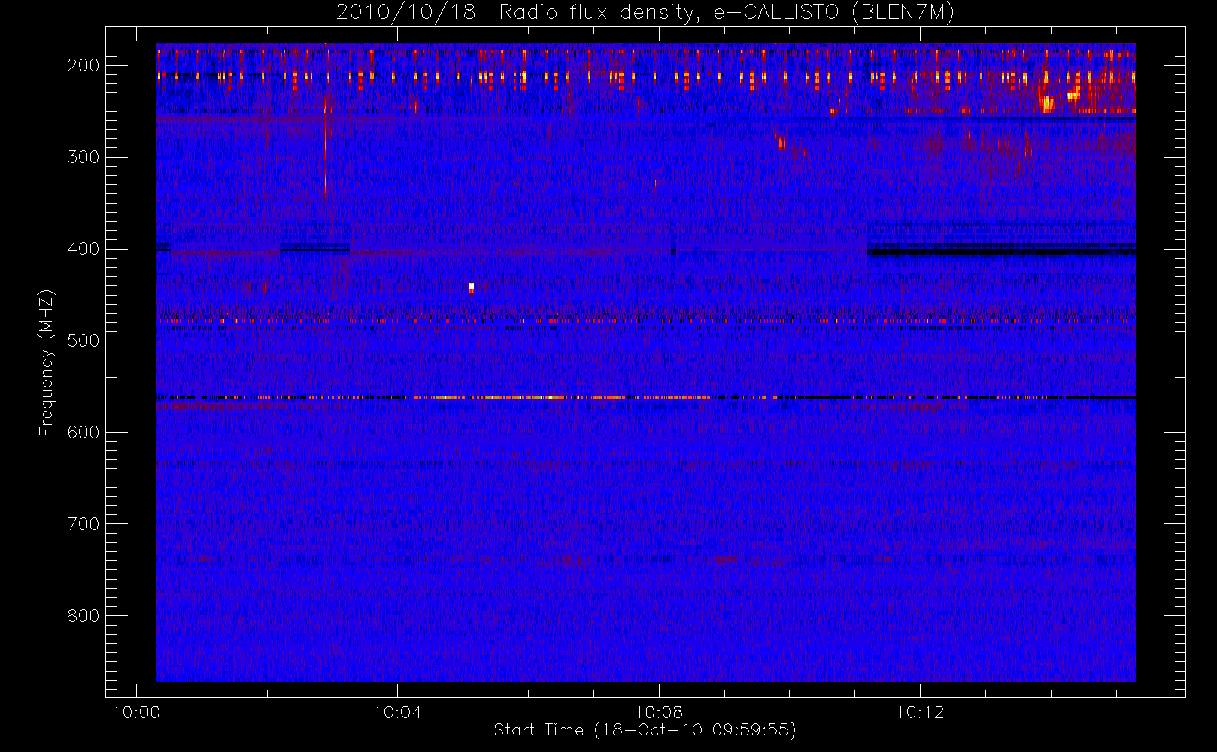This screenshot has width=1217, height=752.
Task: Click the white saturated spot near 440 MHz
Action: (x=471, y=287)
